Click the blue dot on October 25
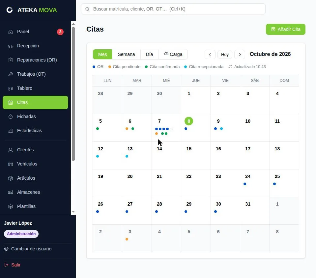Viewport: 316px width, 278px height. [x=274, y=184]
